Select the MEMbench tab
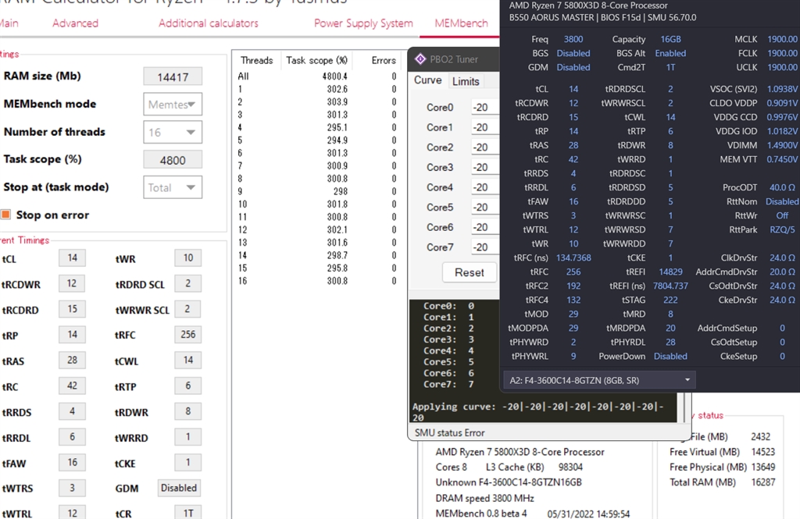The height and width of the screenshot is (519, 800). click(x=460, y=23)
